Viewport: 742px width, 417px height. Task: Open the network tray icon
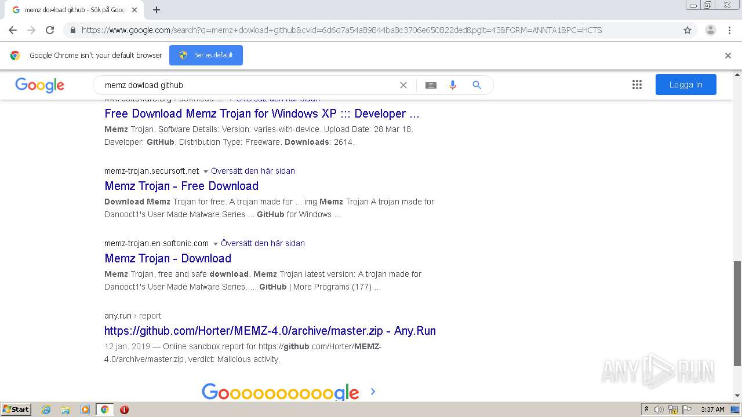click(x=673, y=409)
